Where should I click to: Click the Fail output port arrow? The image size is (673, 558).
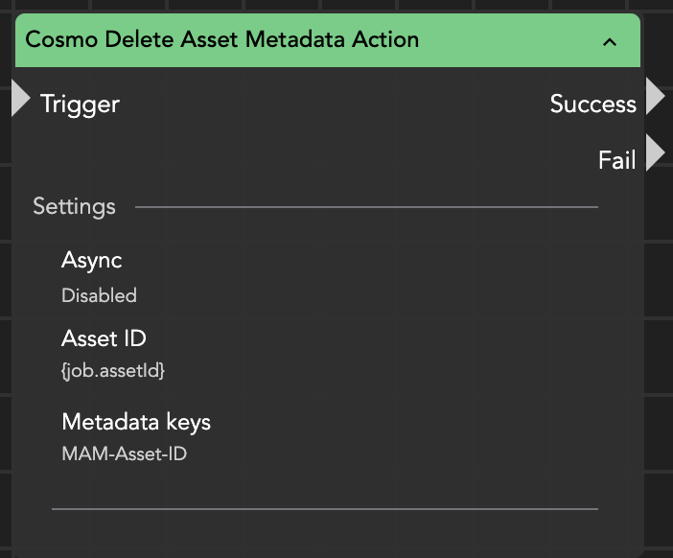(x=655, y=153)
